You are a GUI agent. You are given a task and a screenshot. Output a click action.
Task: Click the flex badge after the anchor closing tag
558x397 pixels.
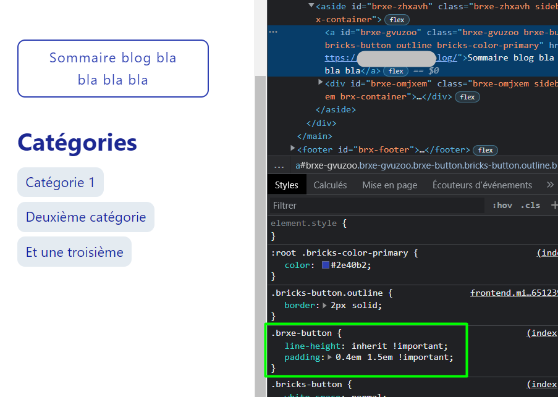pos(396,71)
